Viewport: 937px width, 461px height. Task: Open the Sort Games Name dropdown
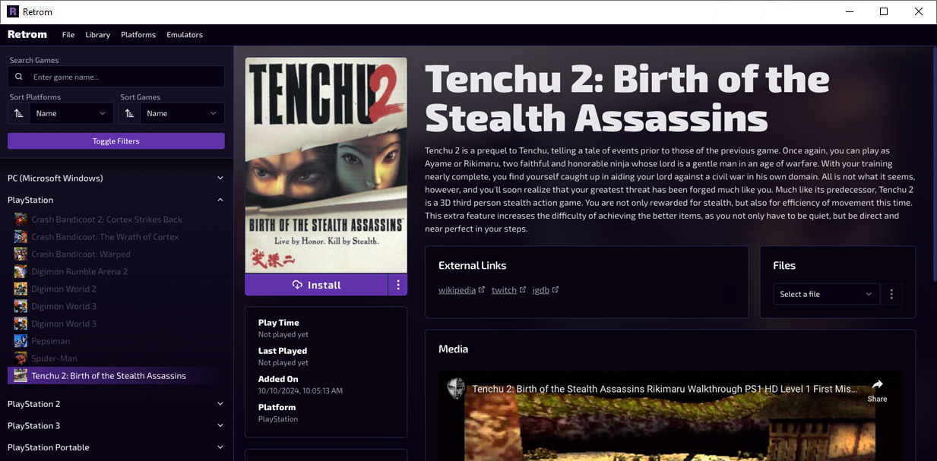182,113
